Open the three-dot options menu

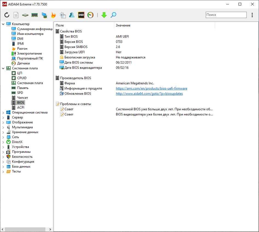click(x=252, y=15)
